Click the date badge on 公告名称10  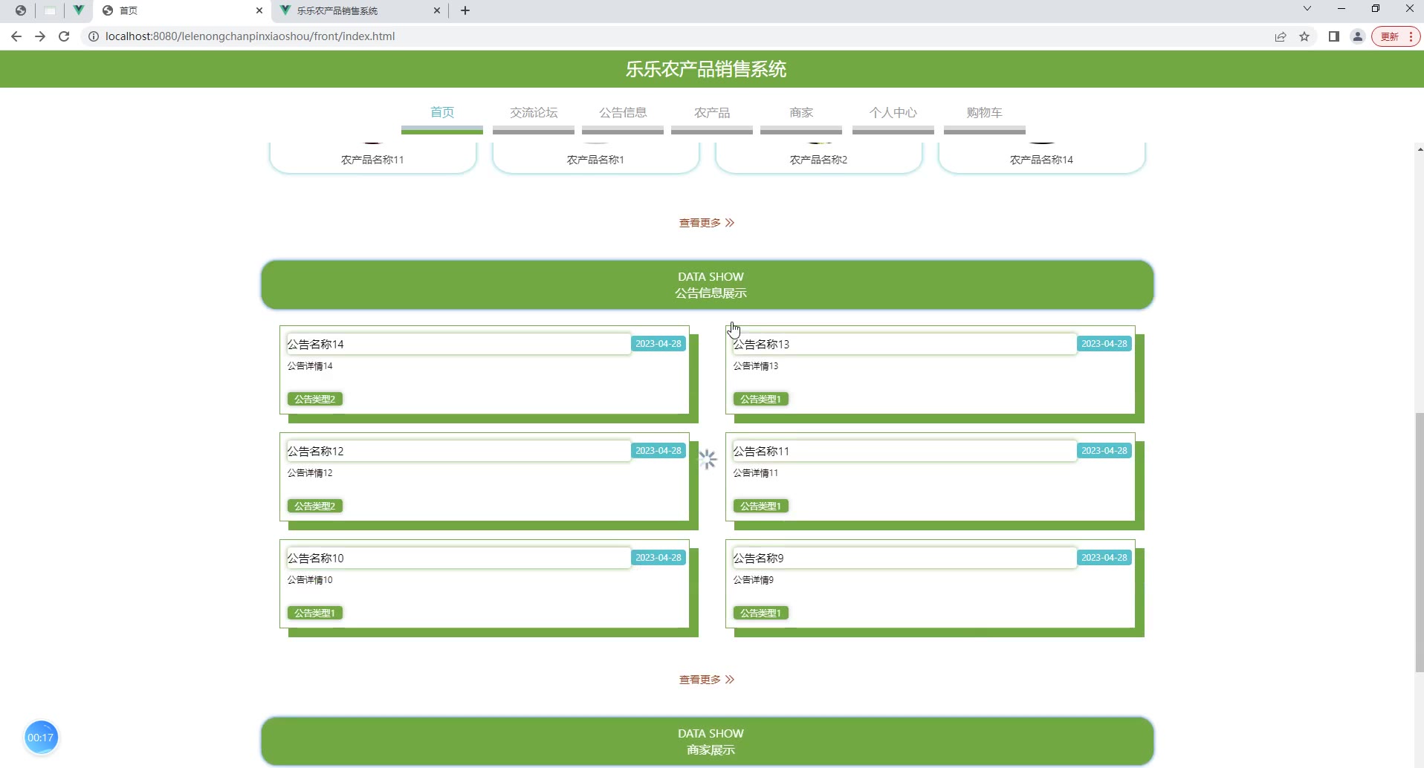coord(658,558)
